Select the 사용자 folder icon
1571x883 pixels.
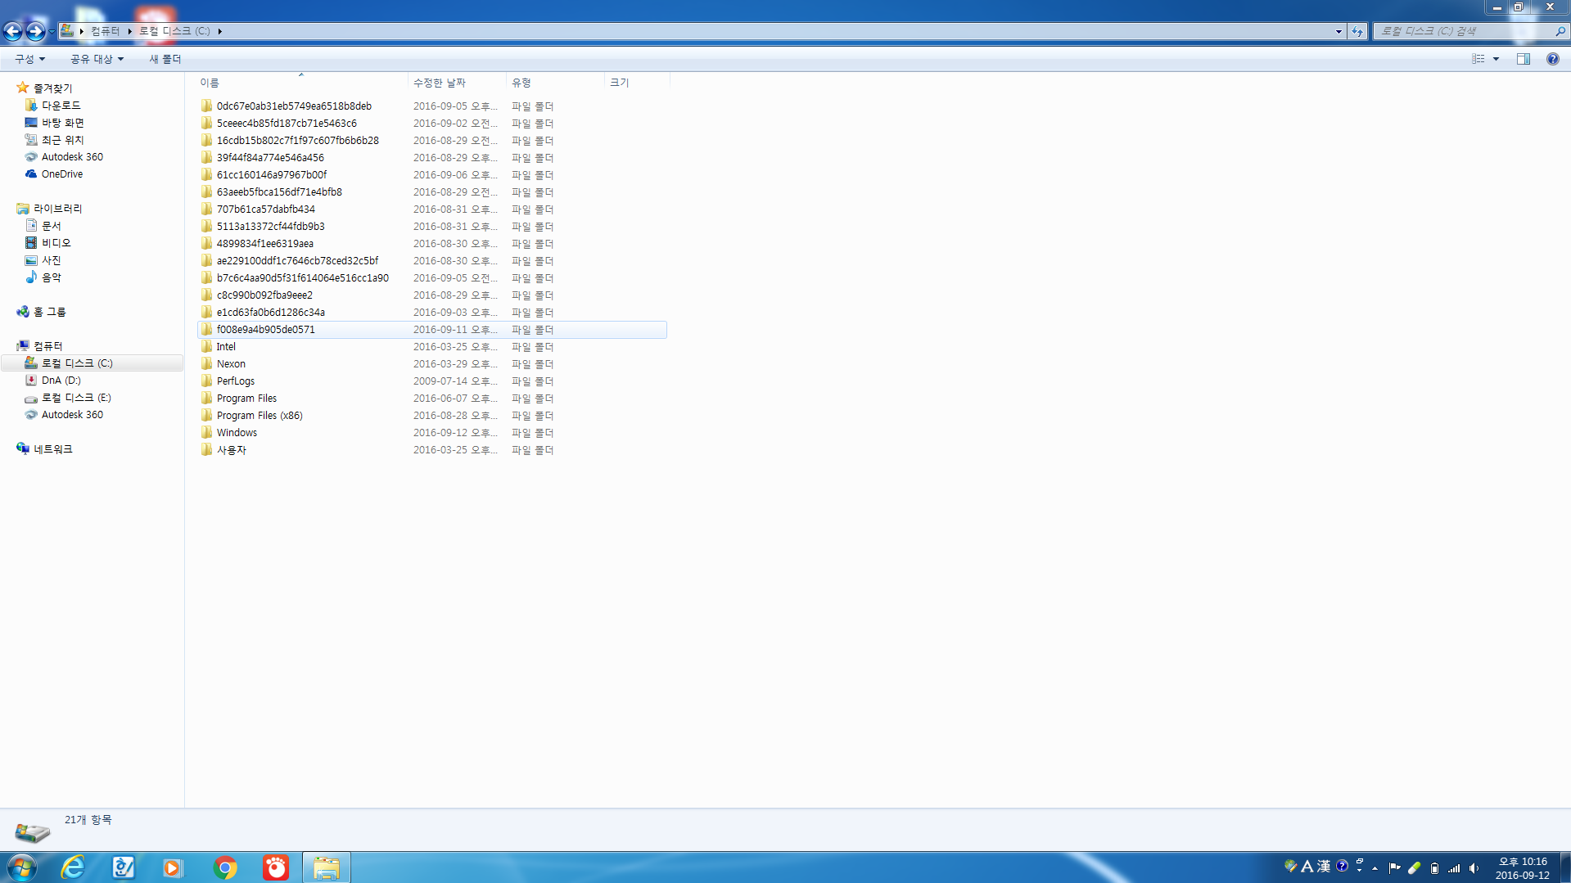click(x=207, y=449)
